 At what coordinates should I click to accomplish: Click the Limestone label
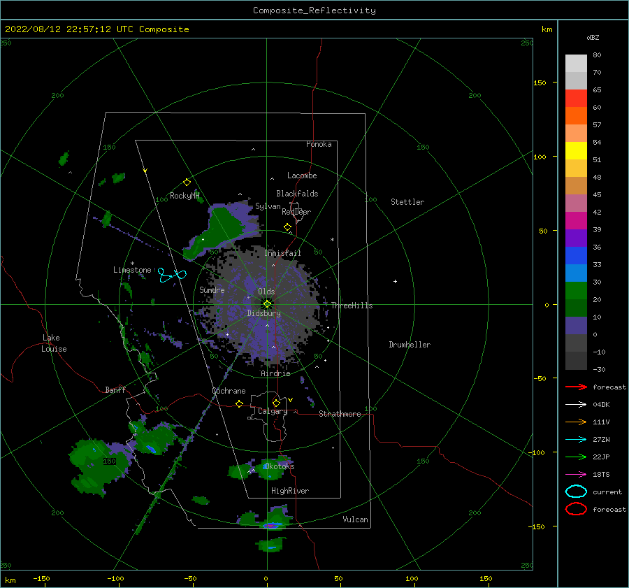pos(132,270)
